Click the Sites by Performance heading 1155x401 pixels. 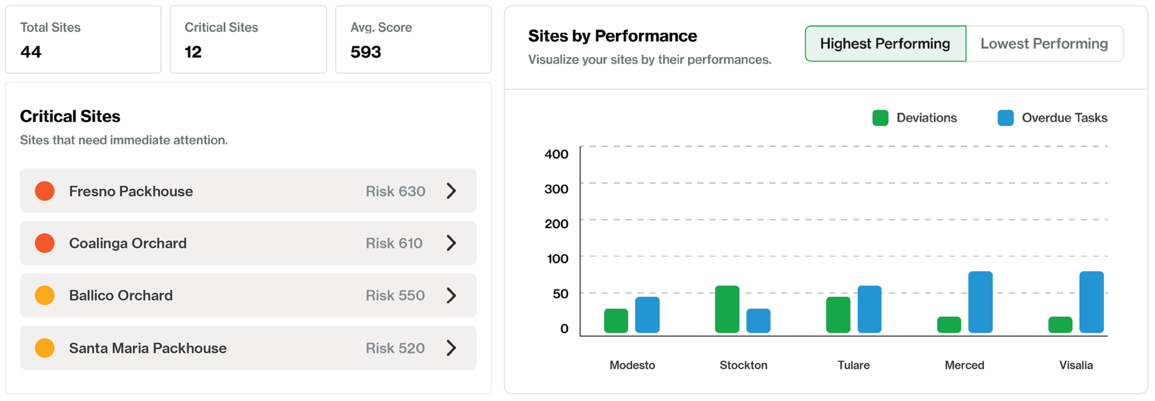click(x=613, y=36)
